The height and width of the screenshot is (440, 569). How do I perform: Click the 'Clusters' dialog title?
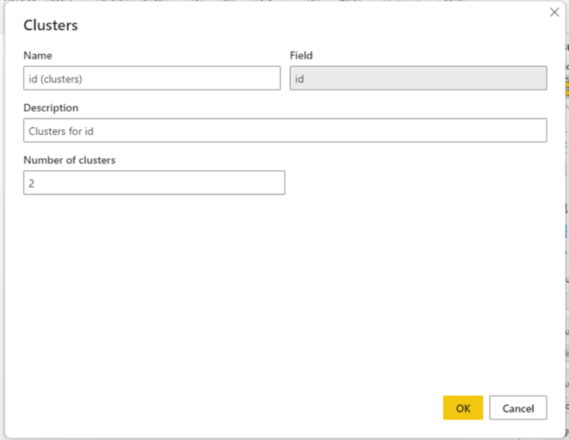(x=51, y=26)
